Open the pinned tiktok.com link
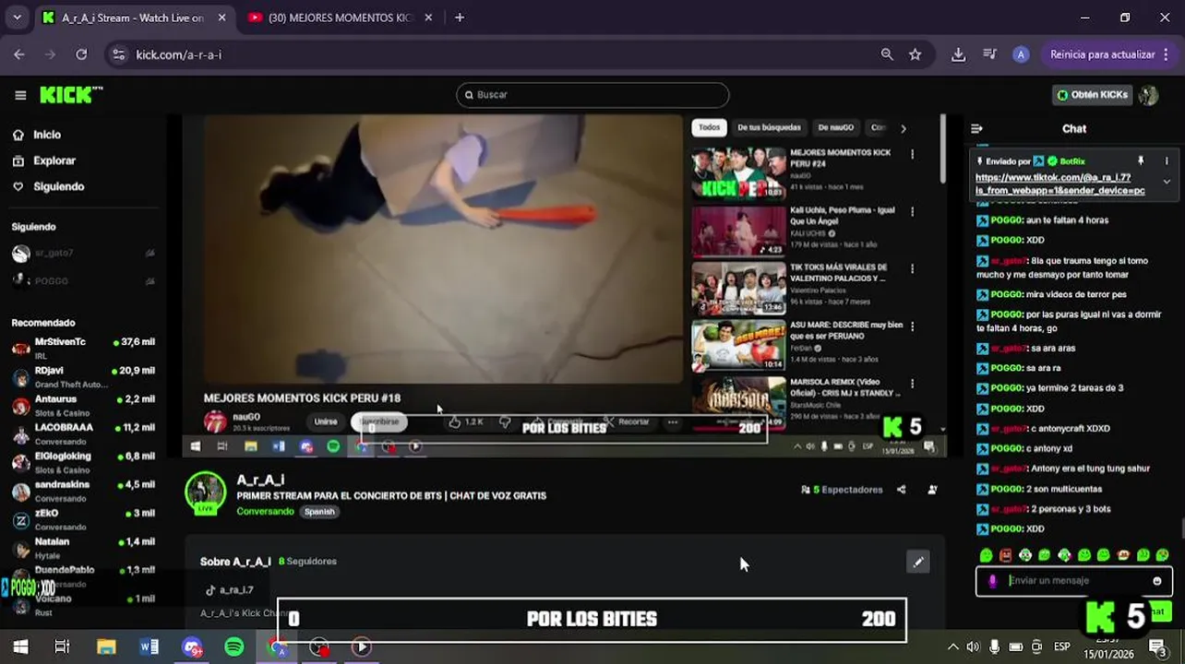Viewport: 1185px width, 664px height. pos(1060,184)
